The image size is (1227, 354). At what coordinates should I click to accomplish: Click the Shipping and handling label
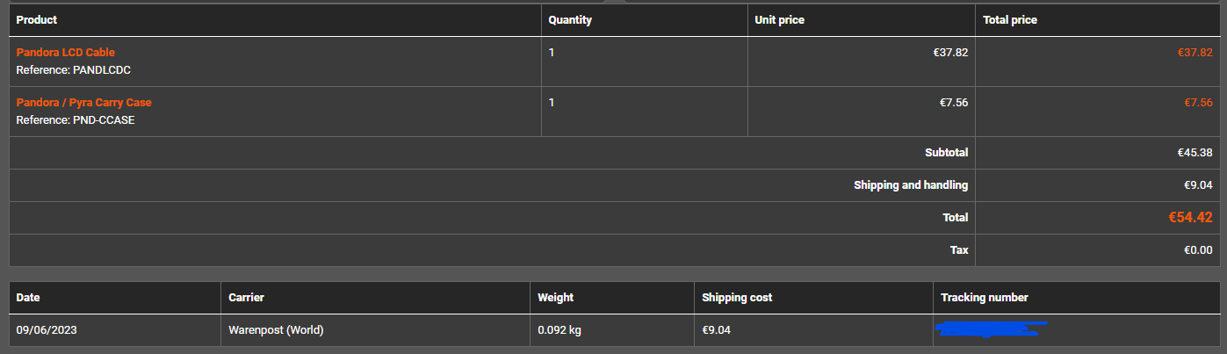point(911,185)
